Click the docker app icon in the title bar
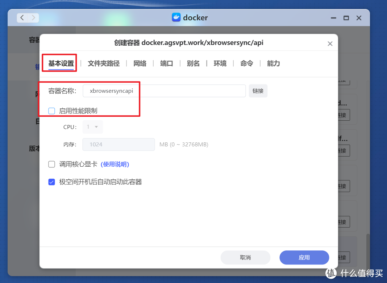 (176, 17)
